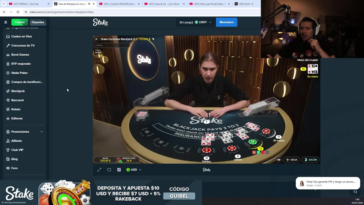Open live stats chart icon below game
Viewport: 364px width, 205px height.
(x=119, y=170)
